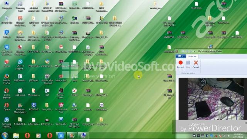
Task: Select the UMTv2 Support shortcut
Action: (20, 64)
